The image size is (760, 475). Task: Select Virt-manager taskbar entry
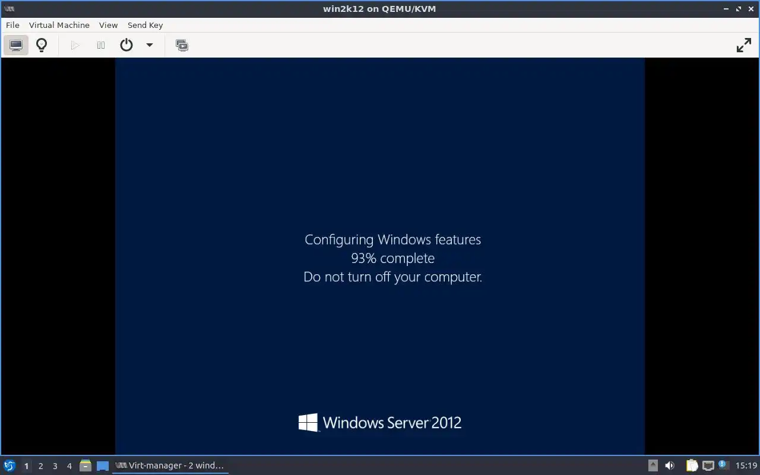coord(170,465)
